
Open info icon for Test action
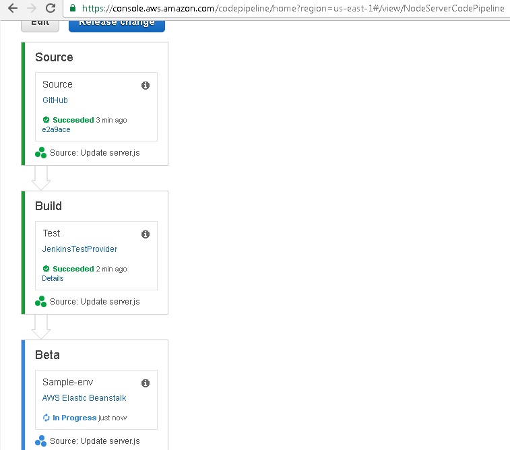(146, 234)
